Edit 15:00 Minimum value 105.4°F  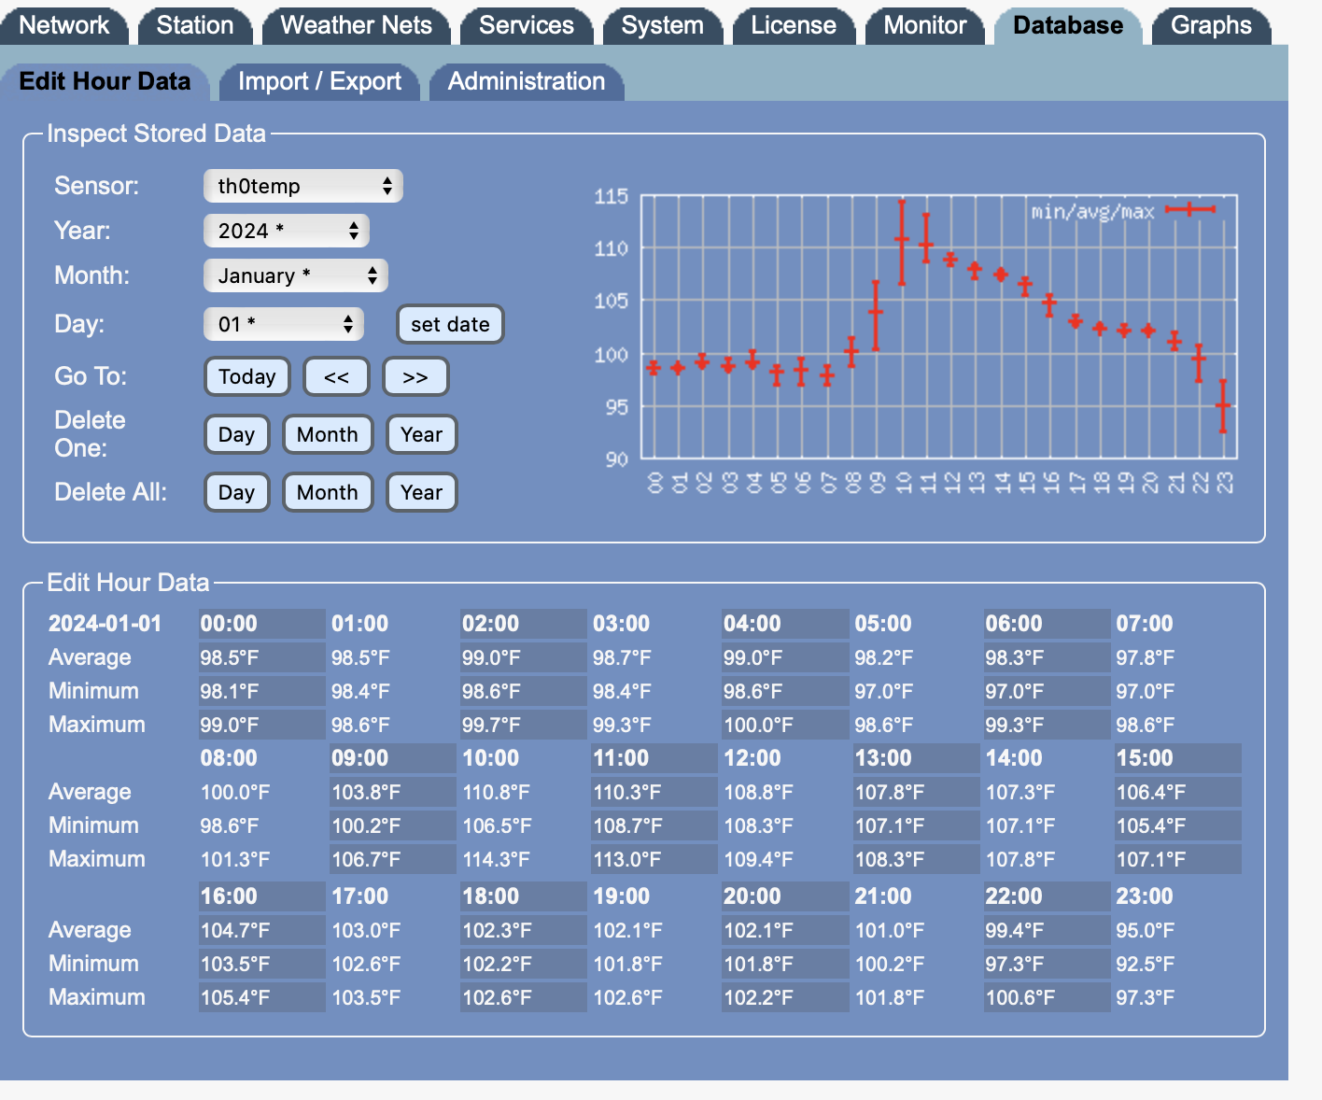click(1178, 825)
